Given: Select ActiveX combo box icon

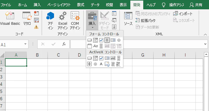Looking at the screenshot, I should point(95,58).
